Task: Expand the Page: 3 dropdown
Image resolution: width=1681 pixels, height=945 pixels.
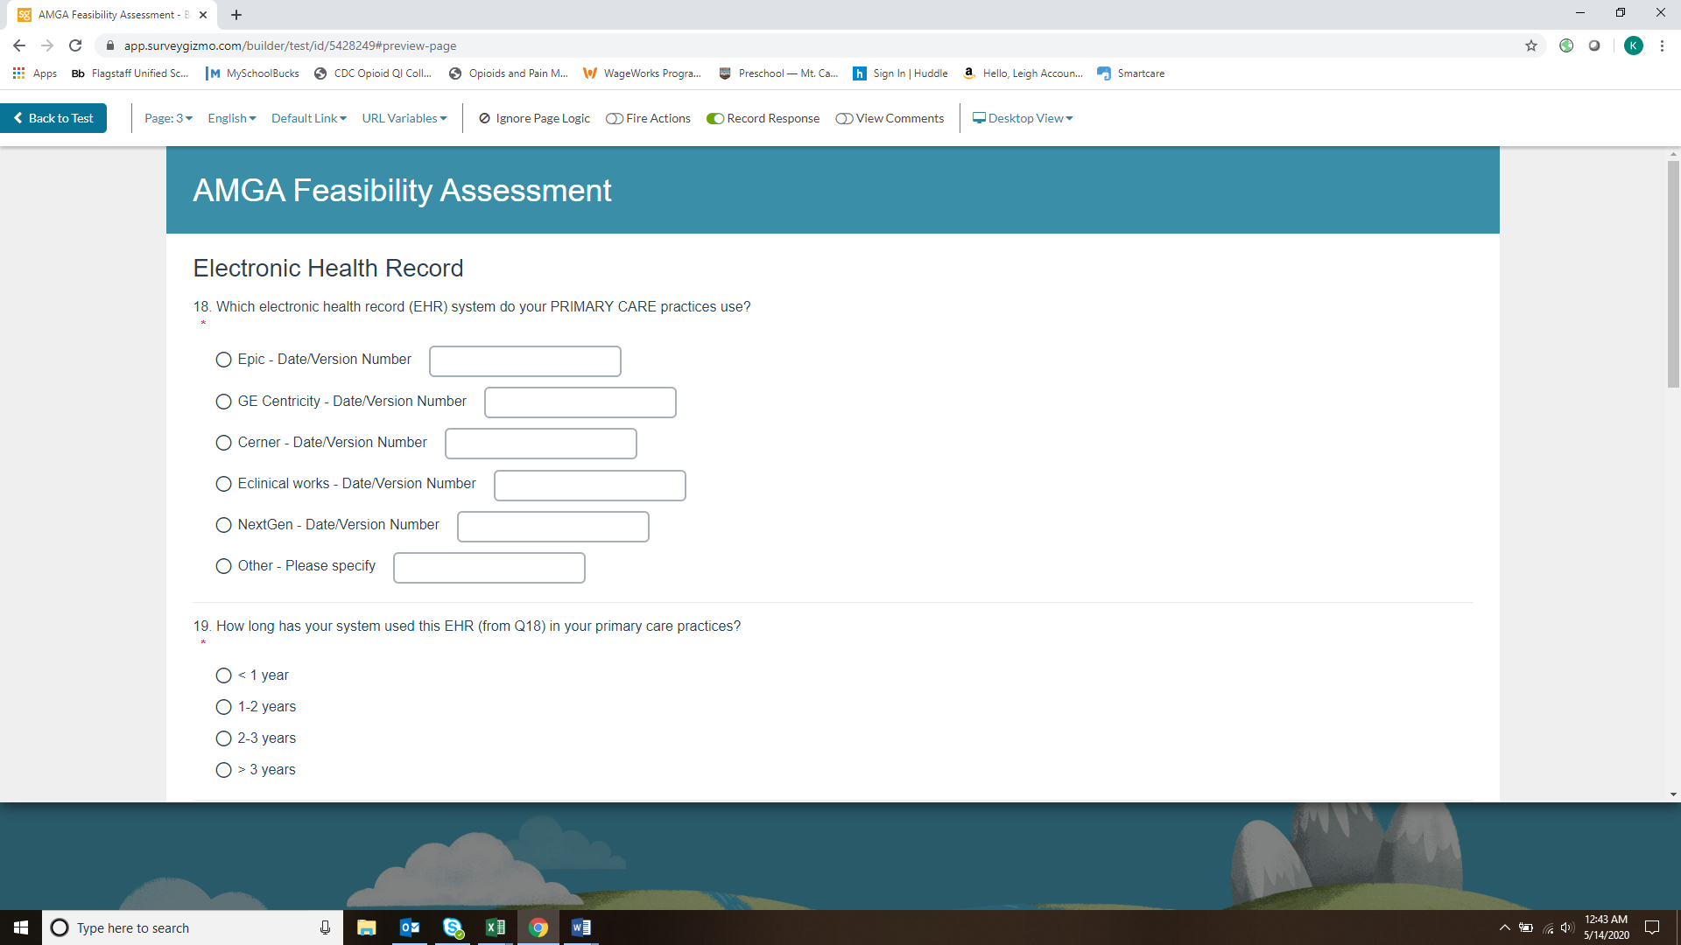Action: (168, 118)
